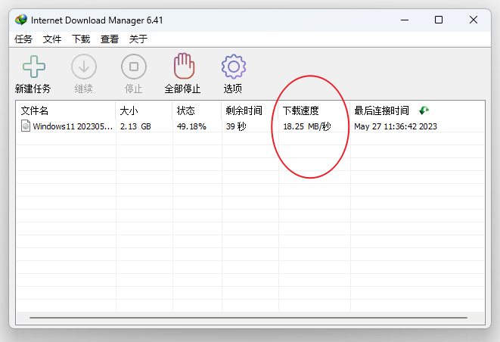Viewport: 500px width, 342px height.
Task: Click the 2.13 GB size cell
Action: 135,126
